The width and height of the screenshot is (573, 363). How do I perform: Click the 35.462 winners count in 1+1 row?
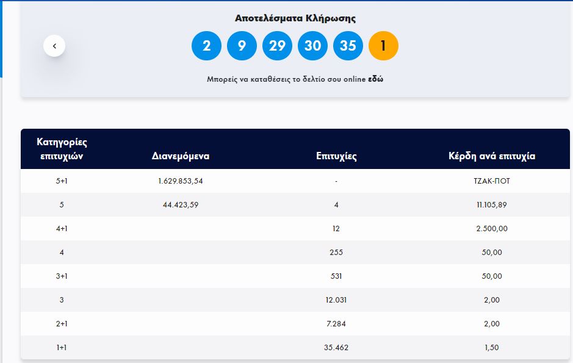pyautogui.click(x=336, y=348)
